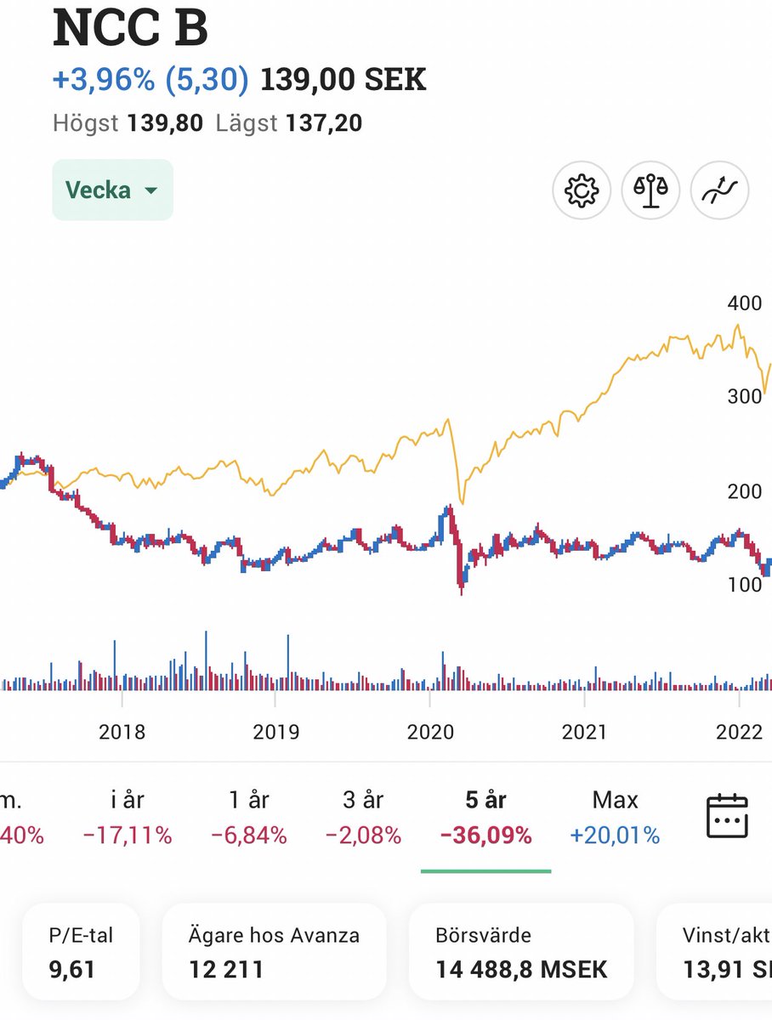Tap the Vinst/aktie card
Screen dimensions: 772x1020
(715, 951)
